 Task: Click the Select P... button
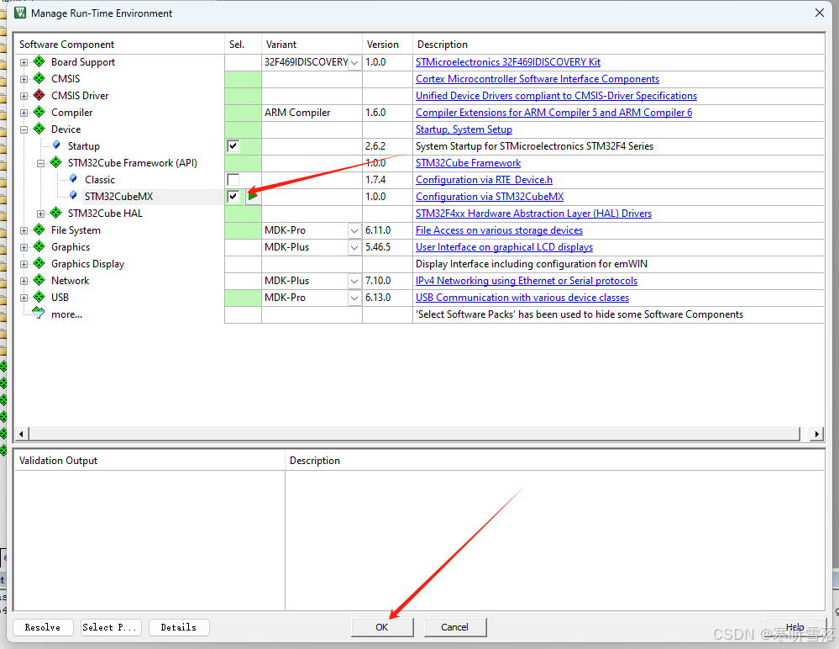click(112, 627)
